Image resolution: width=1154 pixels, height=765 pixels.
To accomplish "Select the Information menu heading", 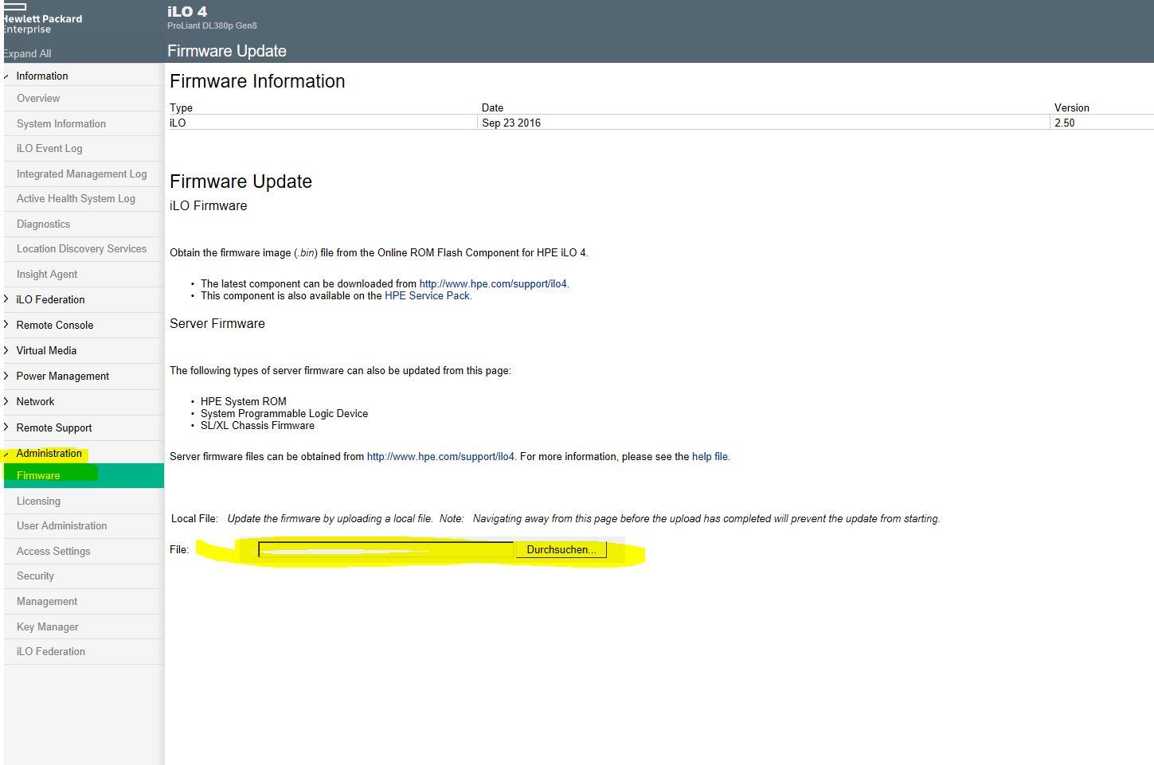I will (42, 76).
